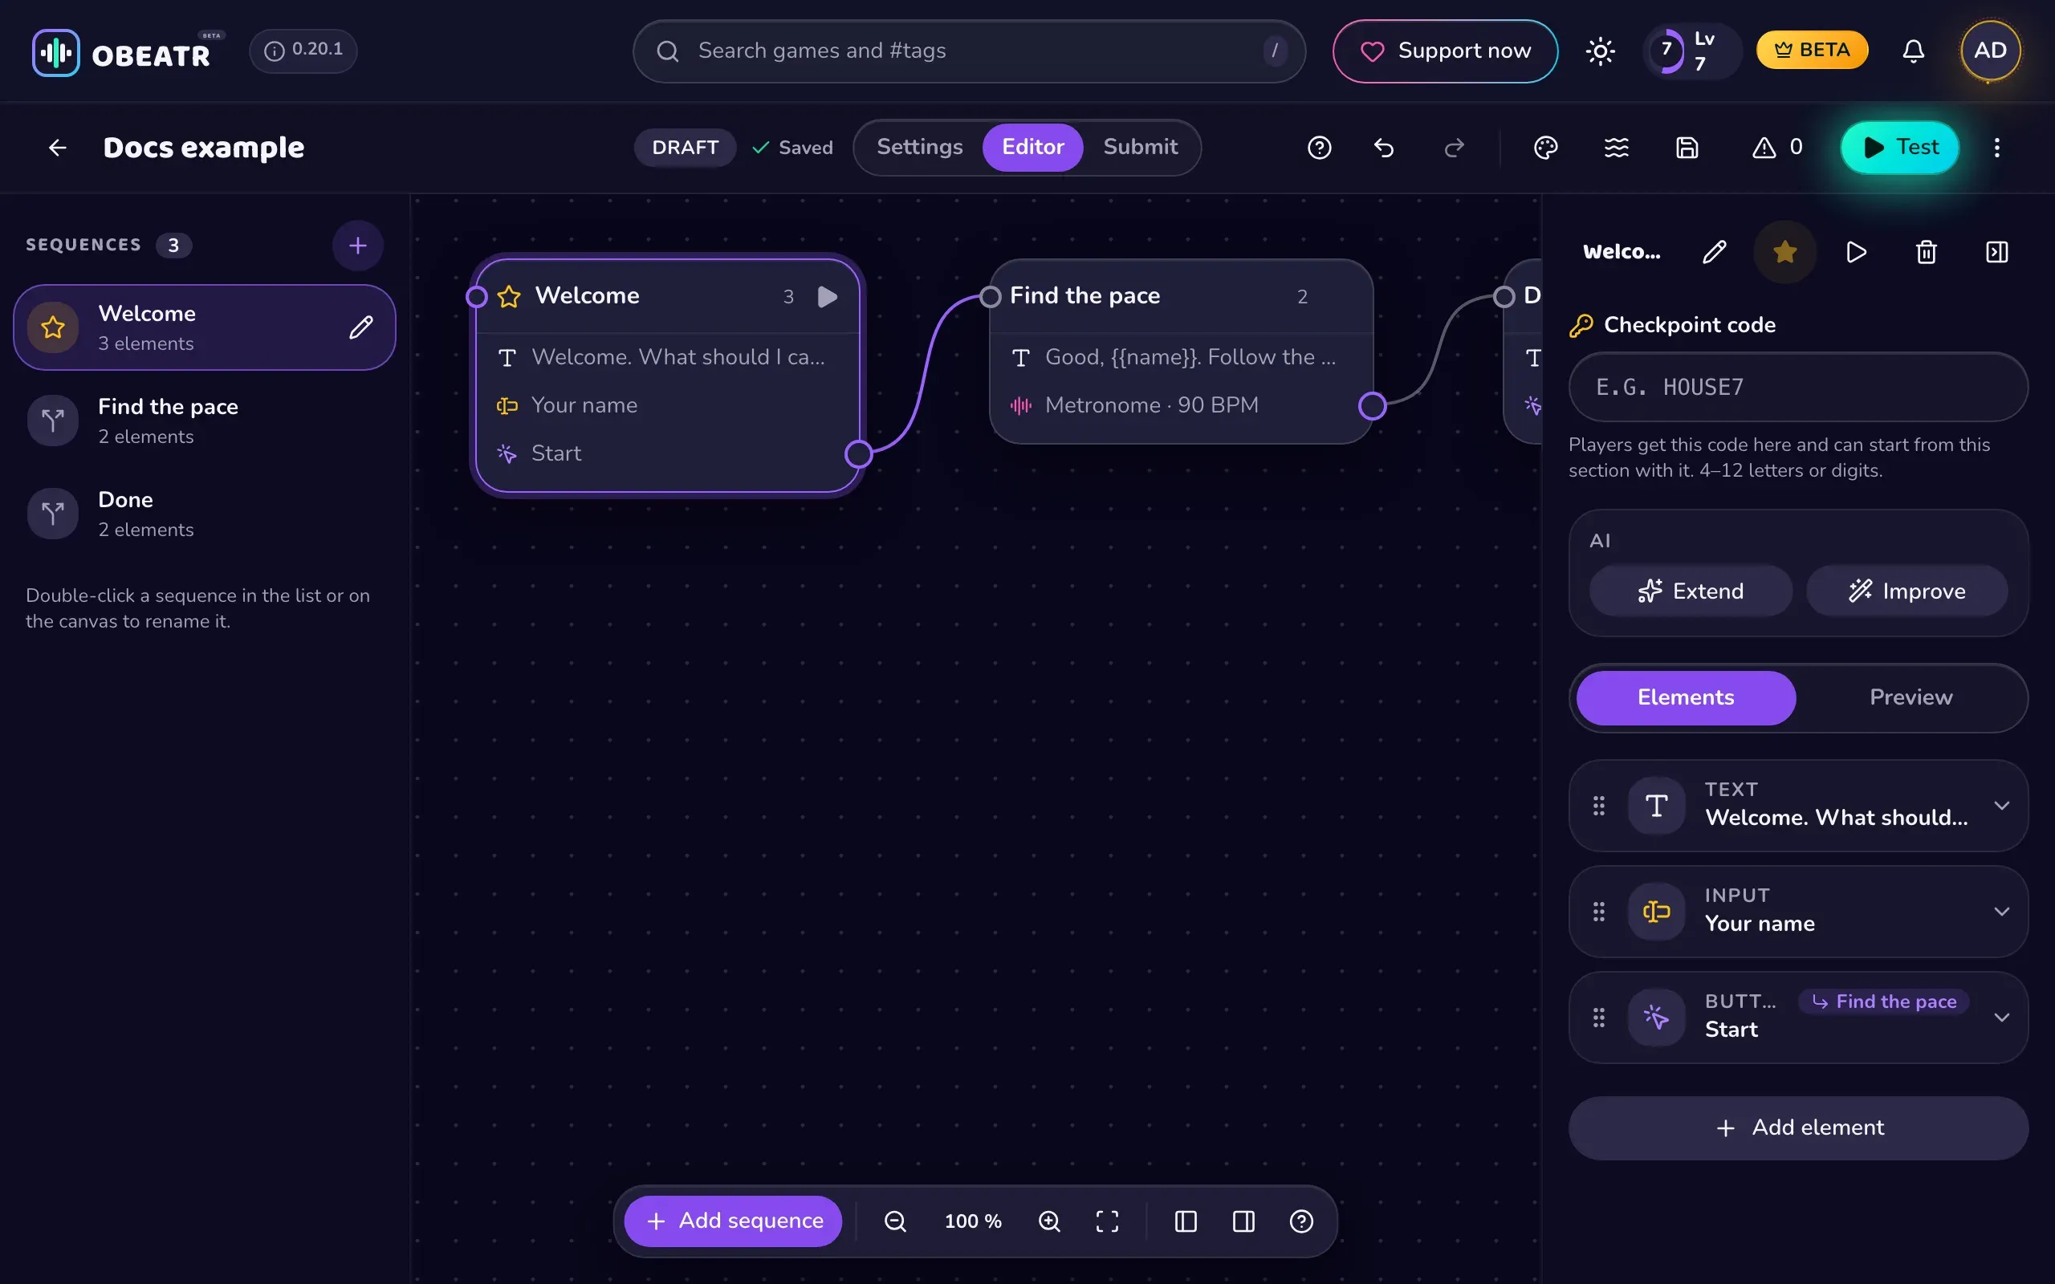This screenshot has width=2055, height=1284.
Task: Collapse the inspector panel icon
Action: tap(1997, 252)
